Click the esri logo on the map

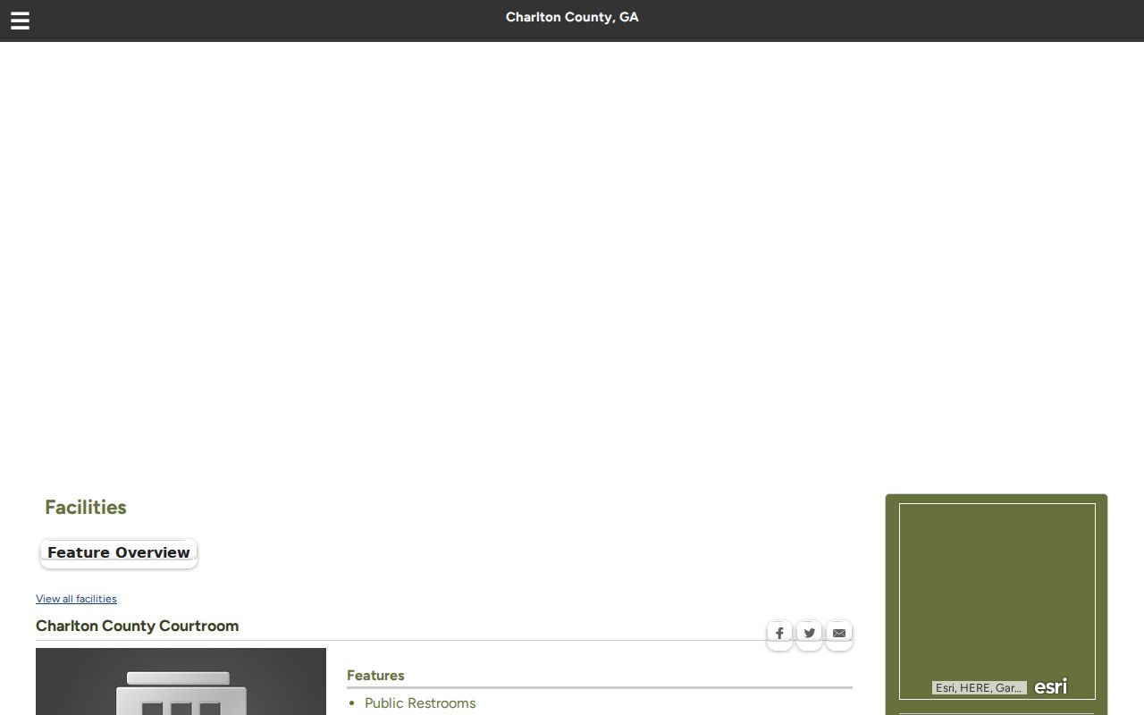pos(1050,687)
